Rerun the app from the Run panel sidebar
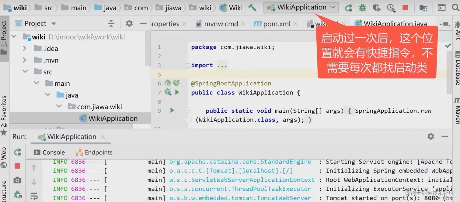Viewport: 460px width, 202px height. point(18,152)
